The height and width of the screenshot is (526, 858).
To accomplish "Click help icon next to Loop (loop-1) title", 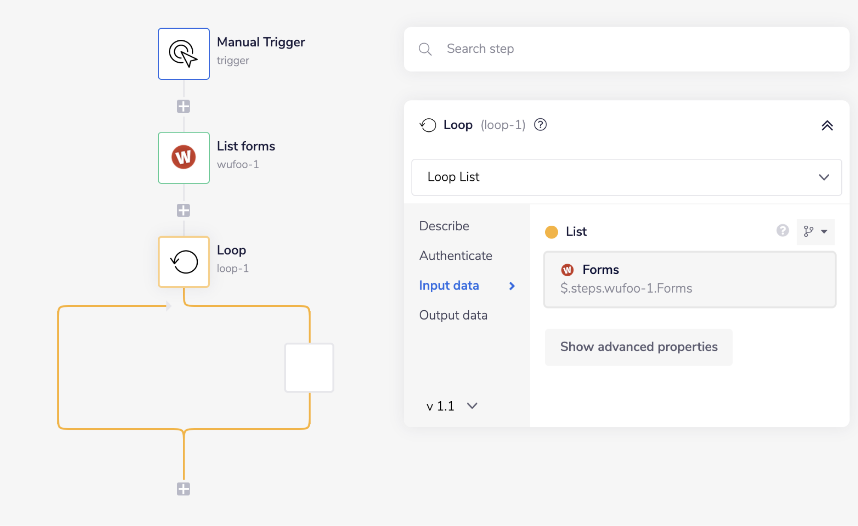I will coord(540,125).
